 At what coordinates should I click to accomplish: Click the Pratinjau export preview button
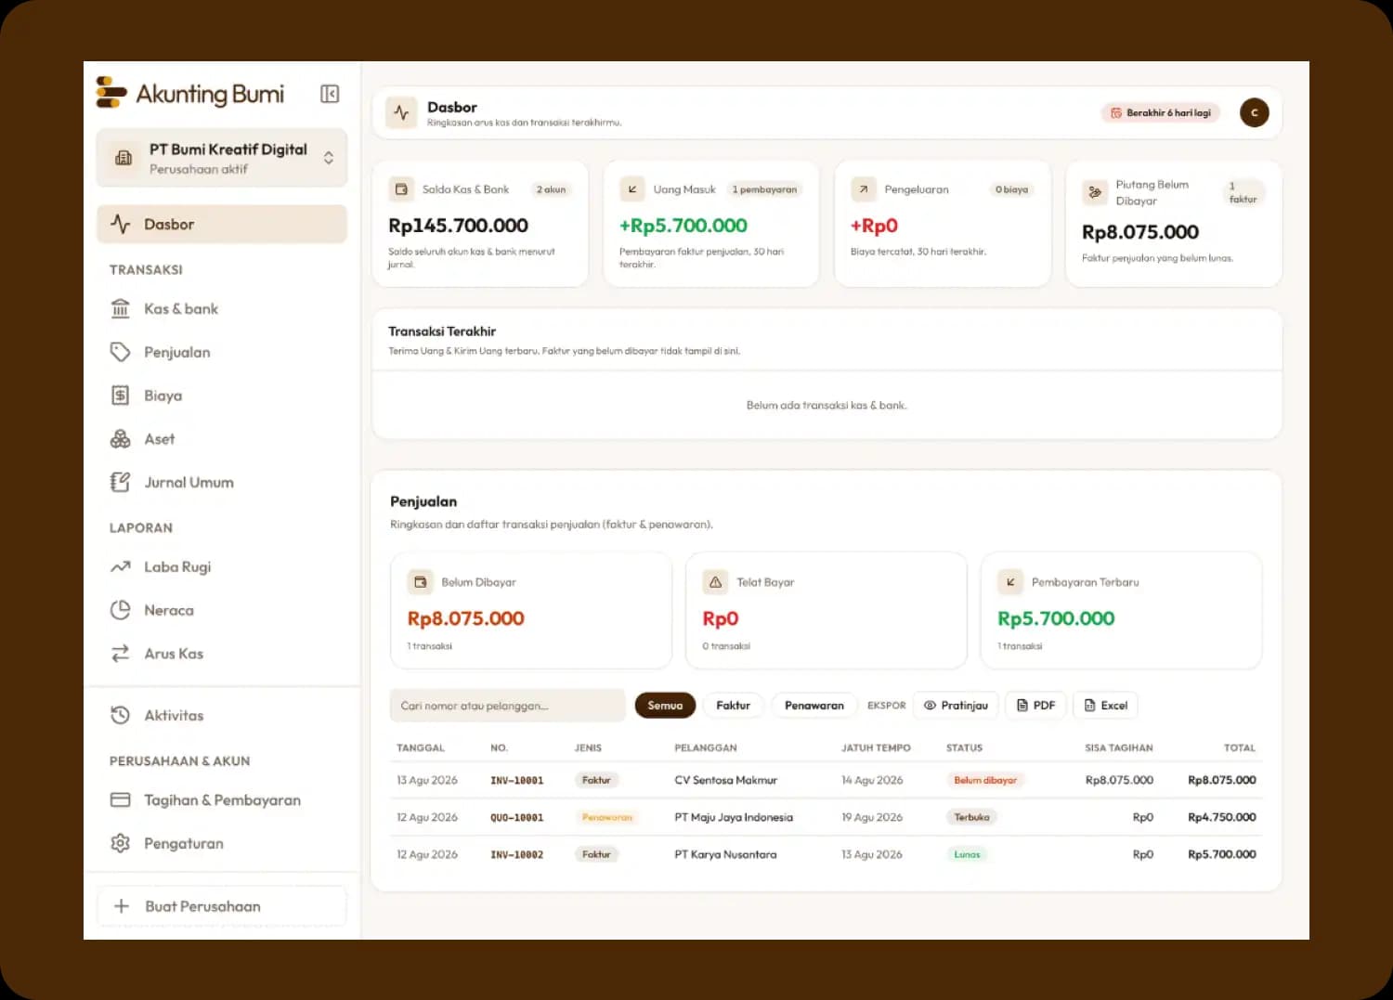[x=957, y=706]
